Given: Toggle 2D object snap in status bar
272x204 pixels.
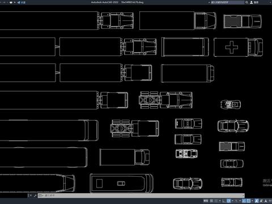Looking at the screenshot, I should 248,201.
